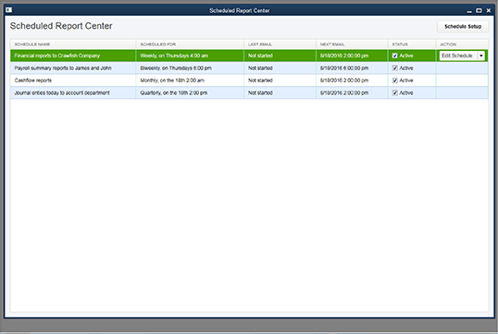This screenshot has height=334, width=498.
Task: Toggle Active checkbox for Payroll summary reports
Action: click(x=394, y=68)
